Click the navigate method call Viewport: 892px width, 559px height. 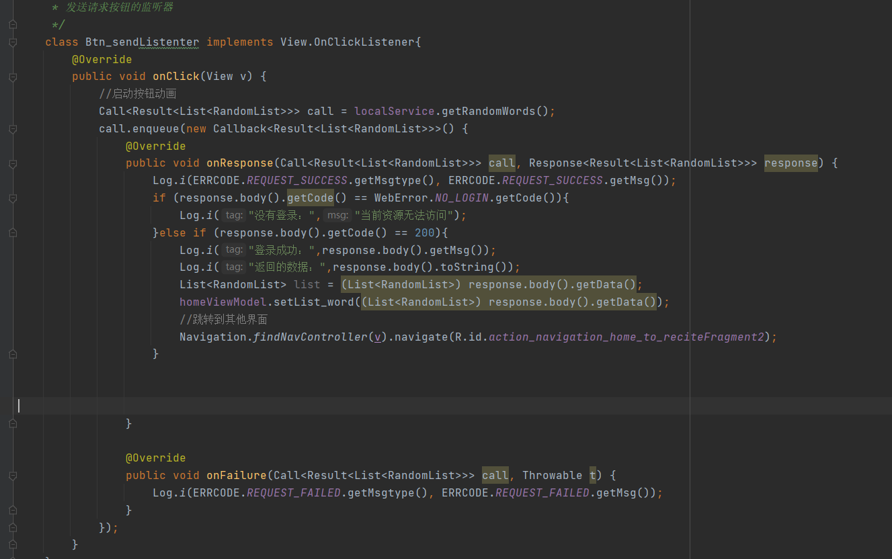421,337
